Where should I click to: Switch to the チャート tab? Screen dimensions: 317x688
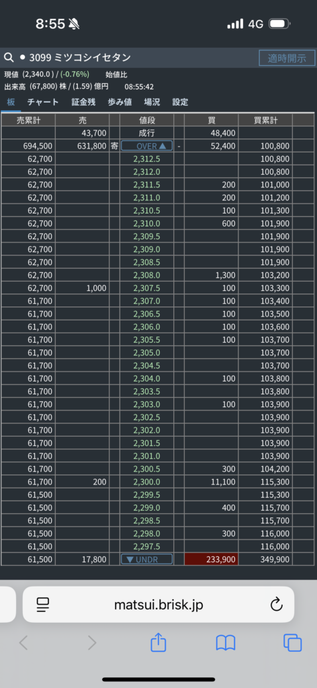(x=43, y=102)
